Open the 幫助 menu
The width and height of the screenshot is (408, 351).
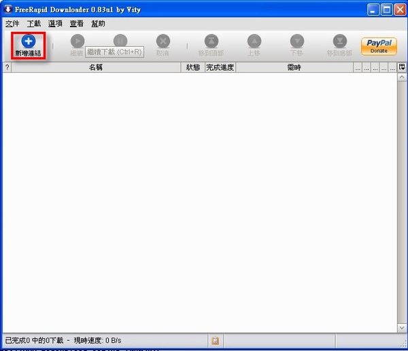[98, 24]
